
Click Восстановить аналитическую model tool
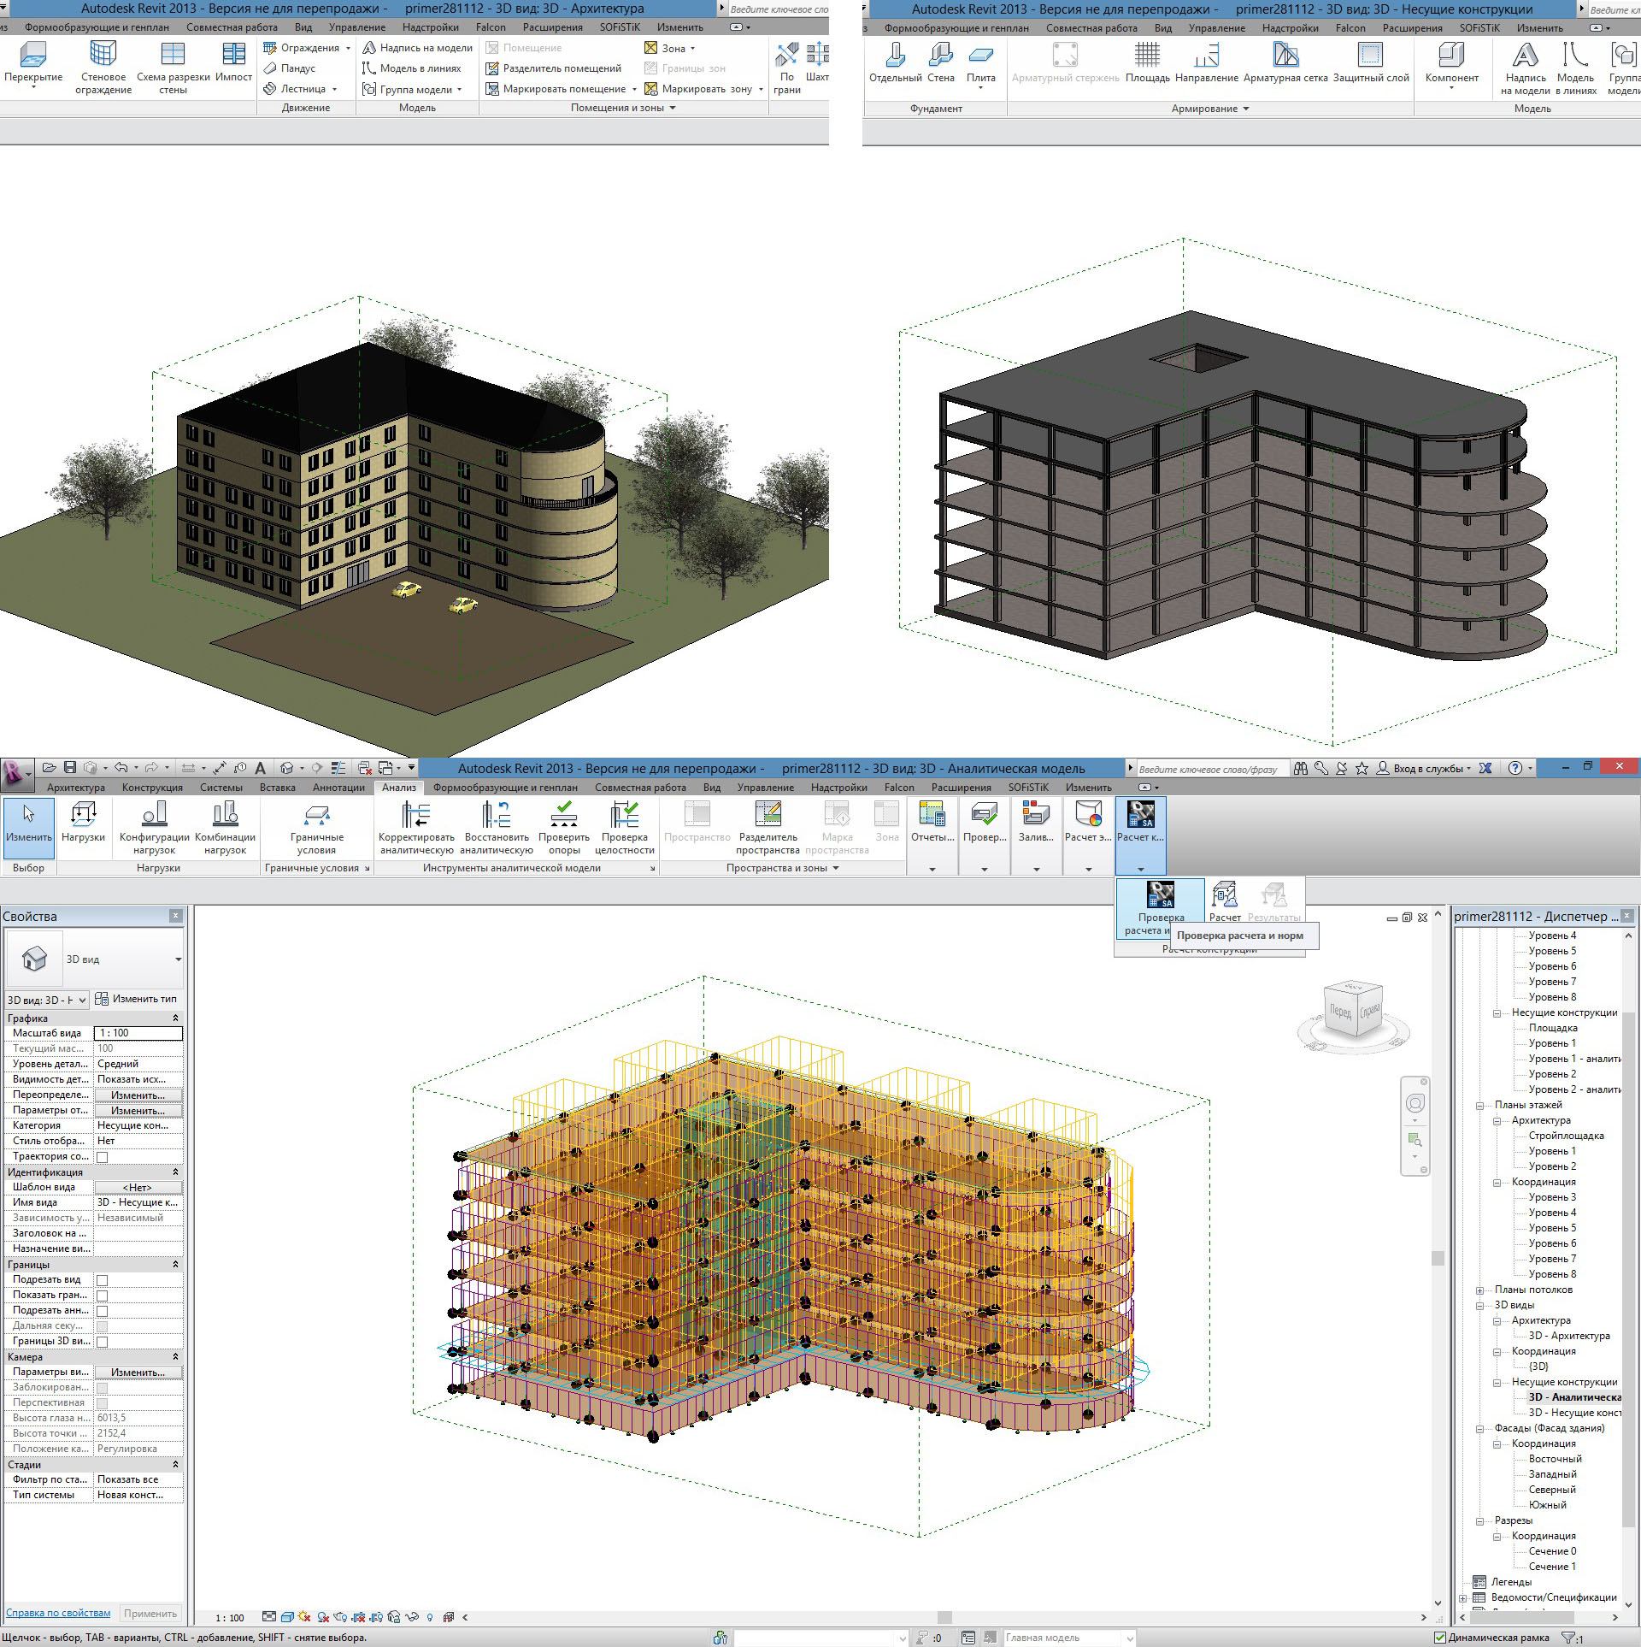pyautogui.click(x=497, y=828)
